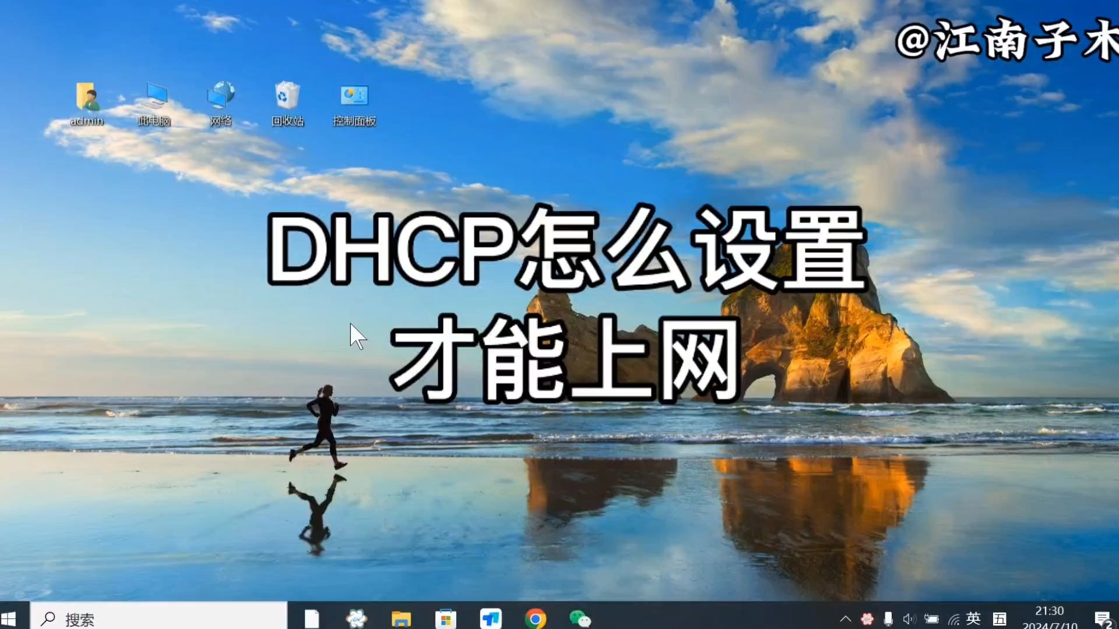Image resolution: width=1119 pixels, height=629 pixels.
Task: Click the 五 input method indicator
Action: 1000,619
